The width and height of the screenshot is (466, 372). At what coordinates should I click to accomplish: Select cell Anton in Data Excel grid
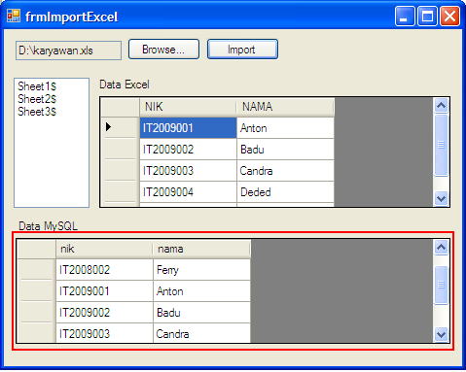click(x=285, y=128)
